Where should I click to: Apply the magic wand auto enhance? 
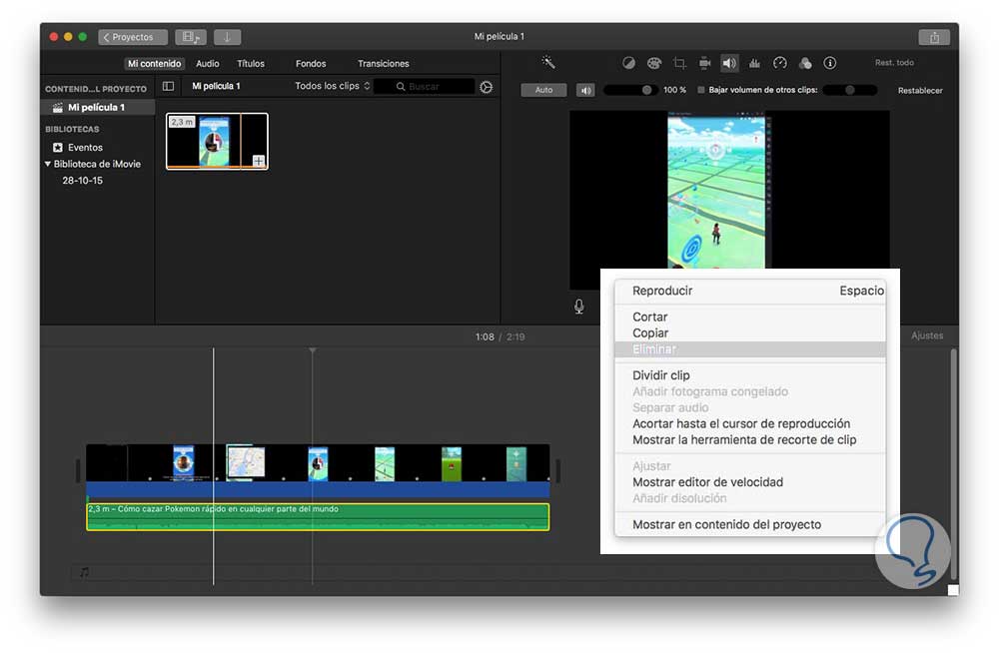[547, 63]
